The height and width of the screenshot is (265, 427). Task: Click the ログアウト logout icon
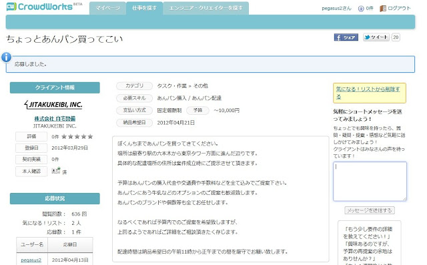point(382,9)
